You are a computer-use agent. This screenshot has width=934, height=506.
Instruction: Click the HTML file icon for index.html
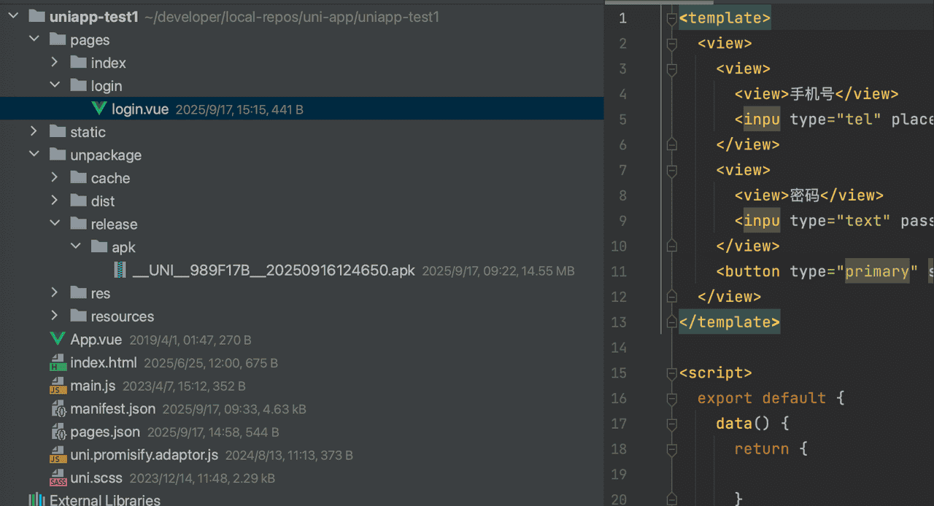click(x=58, y=363)
